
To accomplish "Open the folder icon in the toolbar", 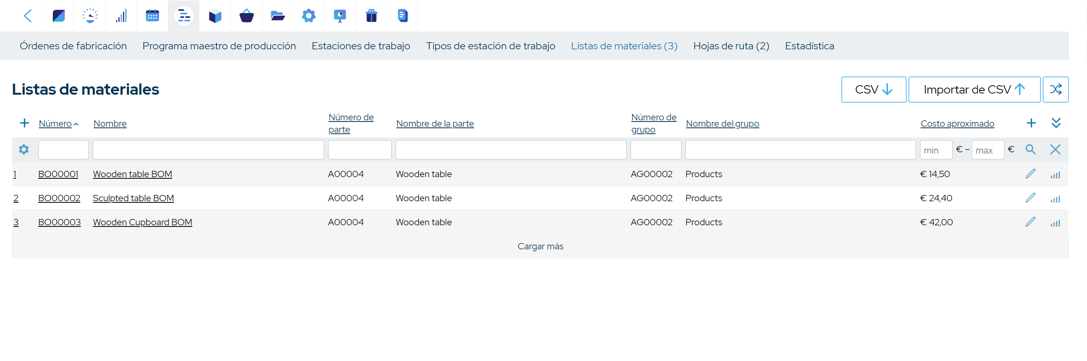I will [277, 16].
